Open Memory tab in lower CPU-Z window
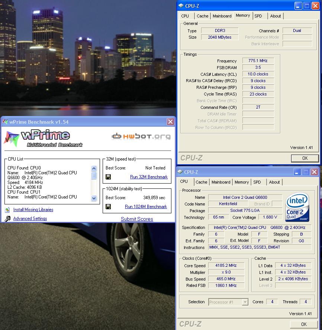The height and width of the screenshot is (330, 322). (x=242, y=182)
